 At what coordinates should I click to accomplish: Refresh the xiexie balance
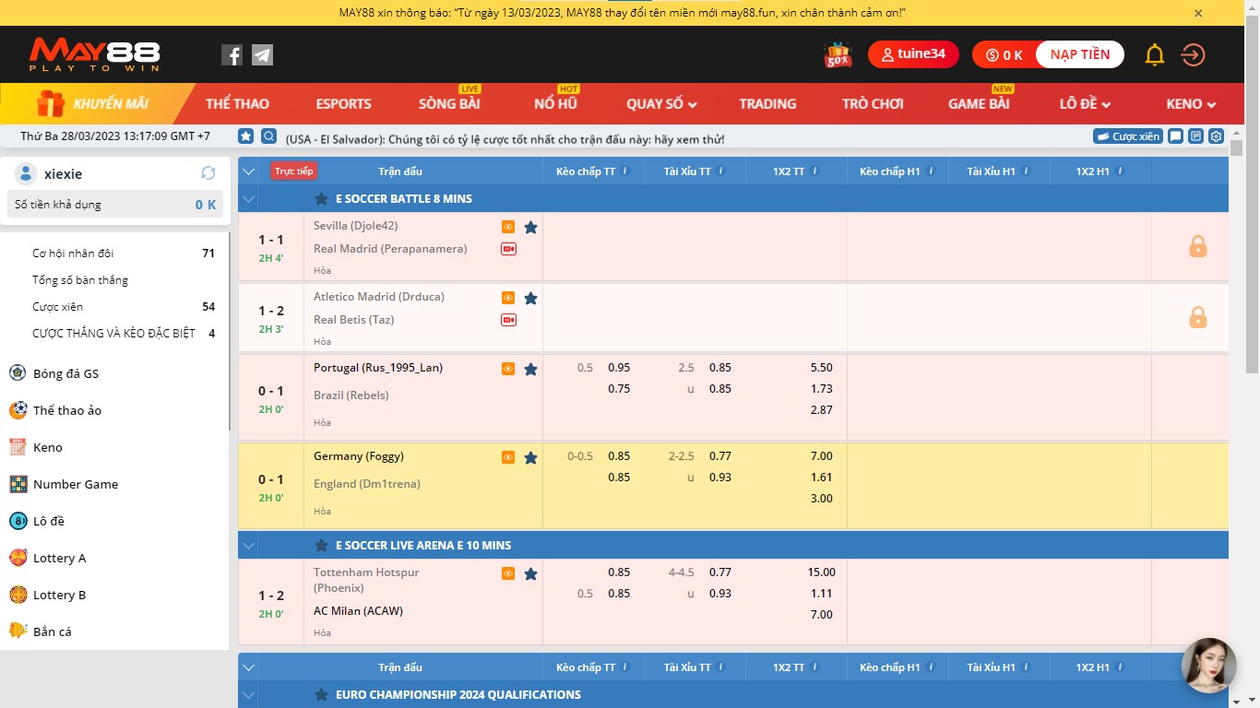(208, 173)
